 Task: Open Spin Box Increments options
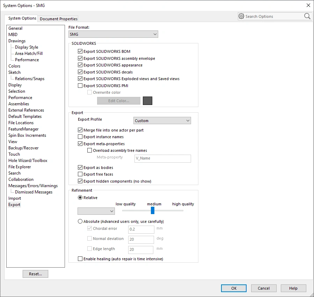click(27, 135)
